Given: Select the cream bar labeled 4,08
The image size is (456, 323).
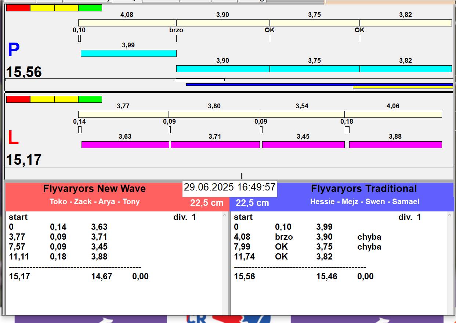Looking at the screenshot, I should tap(127, 23).
